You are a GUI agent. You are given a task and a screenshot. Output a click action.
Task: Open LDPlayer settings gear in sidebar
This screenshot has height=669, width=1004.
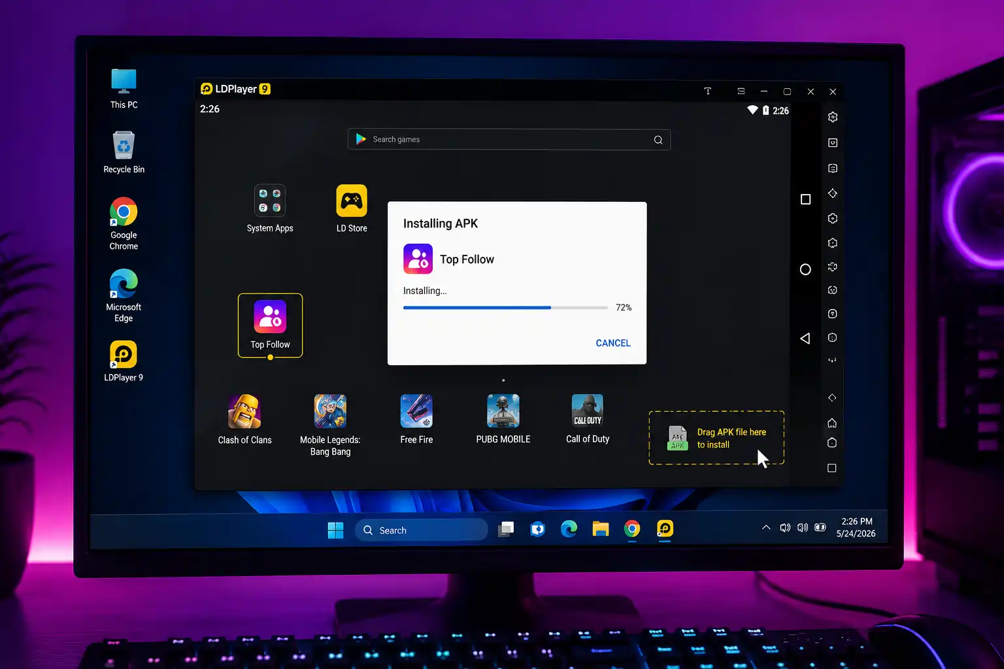833,117
